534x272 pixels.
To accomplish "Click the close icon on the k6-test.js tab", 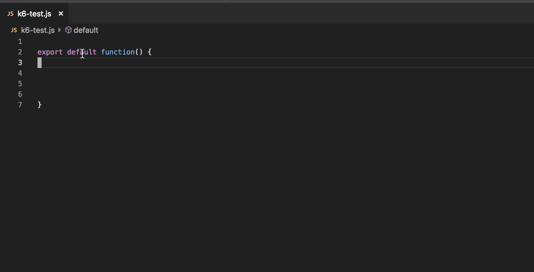I will tap(61, 13).
